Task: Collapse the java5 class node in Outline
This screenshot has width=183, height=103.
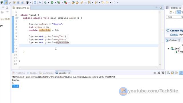Action: [168, 49]
